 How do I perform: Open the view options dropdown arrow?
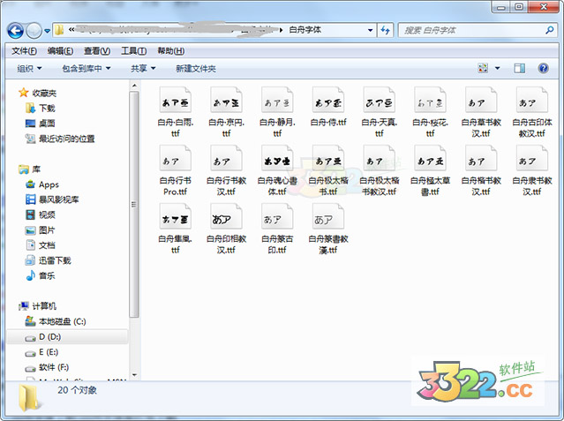[498, 68]
